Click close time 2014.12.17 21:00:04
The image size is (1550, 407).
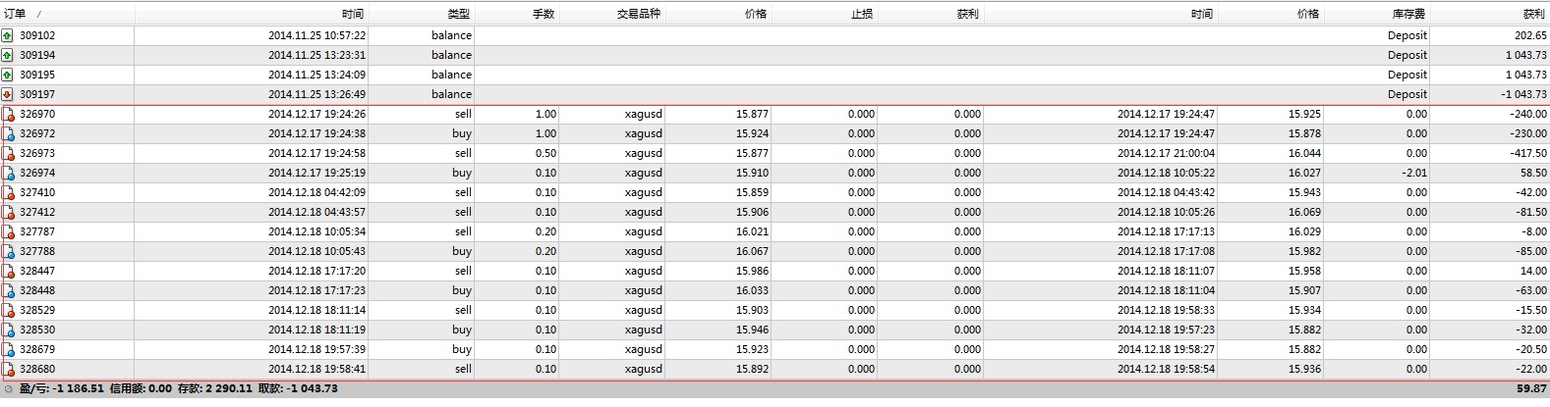coord(1166,153)
